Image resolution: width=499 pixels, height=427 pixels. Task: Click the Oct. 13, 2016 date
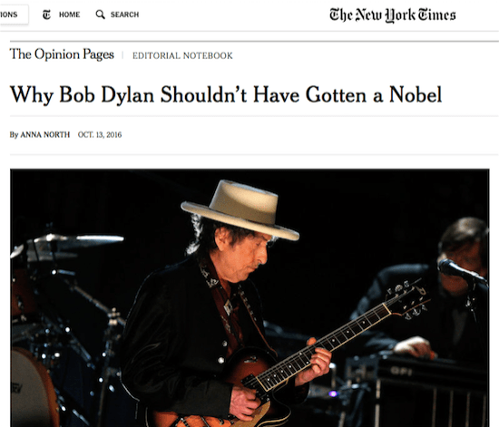100,135
